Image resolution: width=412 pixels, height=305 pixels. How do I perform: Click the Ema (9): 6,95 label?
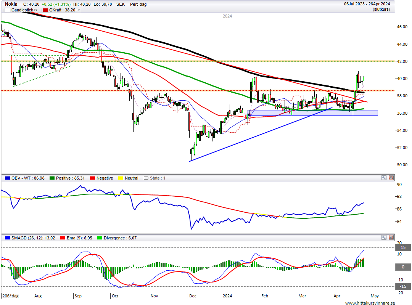pos(79,238)
